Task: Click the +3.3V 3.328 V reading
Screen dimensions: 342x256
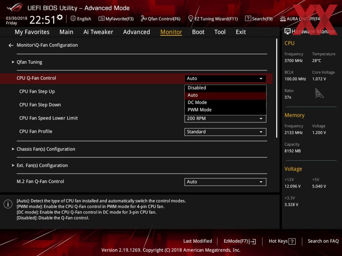Action: tap(291, 205)
